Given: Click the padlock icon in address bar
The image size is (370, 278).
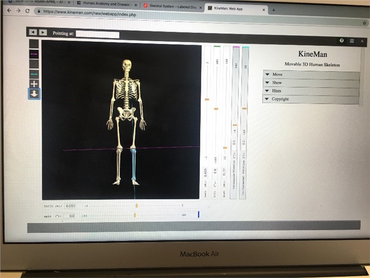Looking at the screenshot, I should pos(39,11).
